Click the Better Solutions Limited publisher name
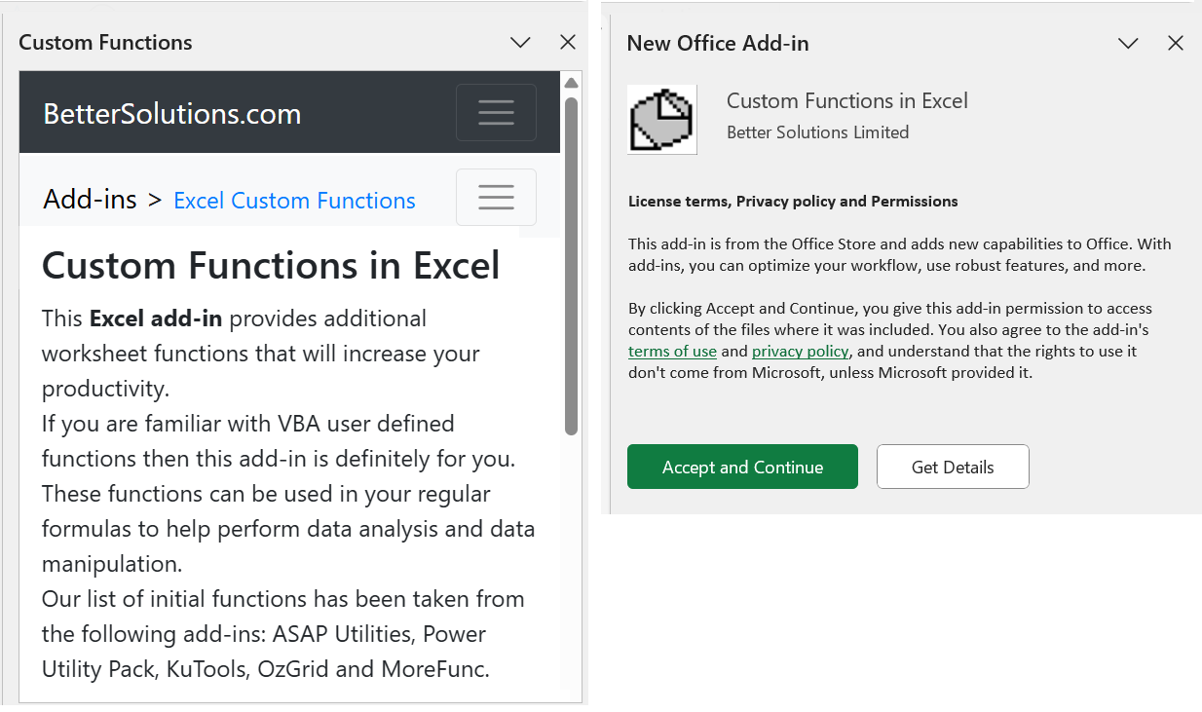This screenshot has height=712, width=1202. 817,132
